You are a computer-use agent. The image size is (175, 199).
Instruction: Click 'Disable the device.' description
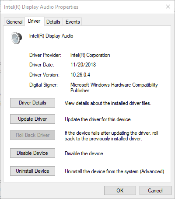click(x=84, y=154)
